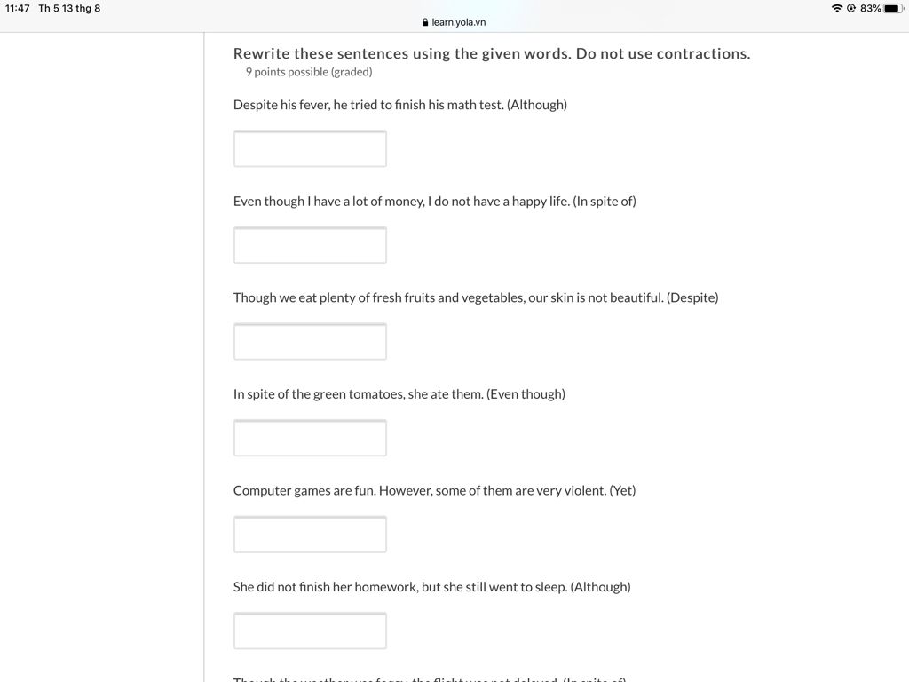Tap the Wi-Fi status icon
Viewport: 909px width, 682px height.
[x=836, y=8]
